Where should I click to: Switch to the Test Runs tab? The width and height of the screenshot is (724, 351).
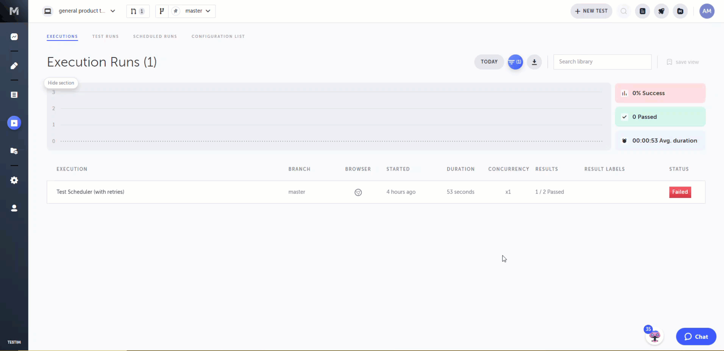[105, 36]
